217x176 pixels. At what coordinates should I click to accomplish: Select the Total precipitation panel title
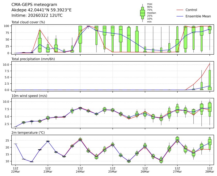click(x=33, y=59)
